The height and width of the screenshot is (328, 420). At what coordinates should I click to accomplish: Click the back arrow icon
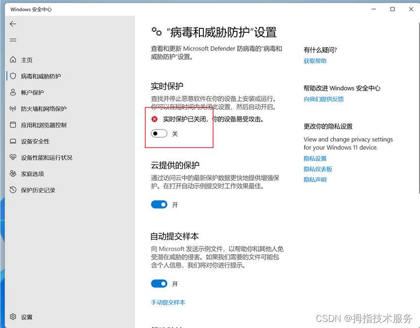(x=13, y=24)
